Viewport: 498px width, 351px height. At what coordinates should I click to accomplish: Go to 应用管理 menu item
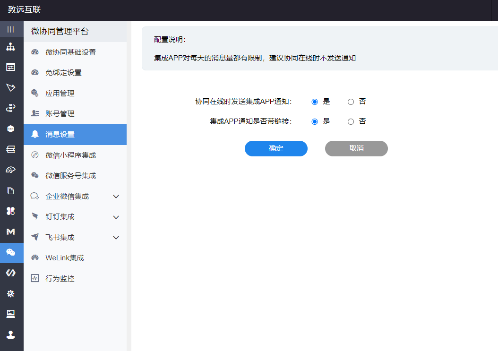[x=75, y=94]
